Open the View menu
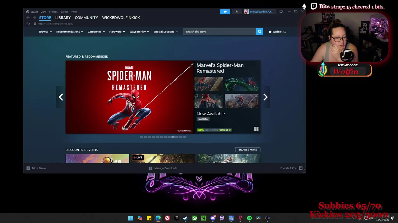Viewport: 398px width, 223px height. click(44, 12)
